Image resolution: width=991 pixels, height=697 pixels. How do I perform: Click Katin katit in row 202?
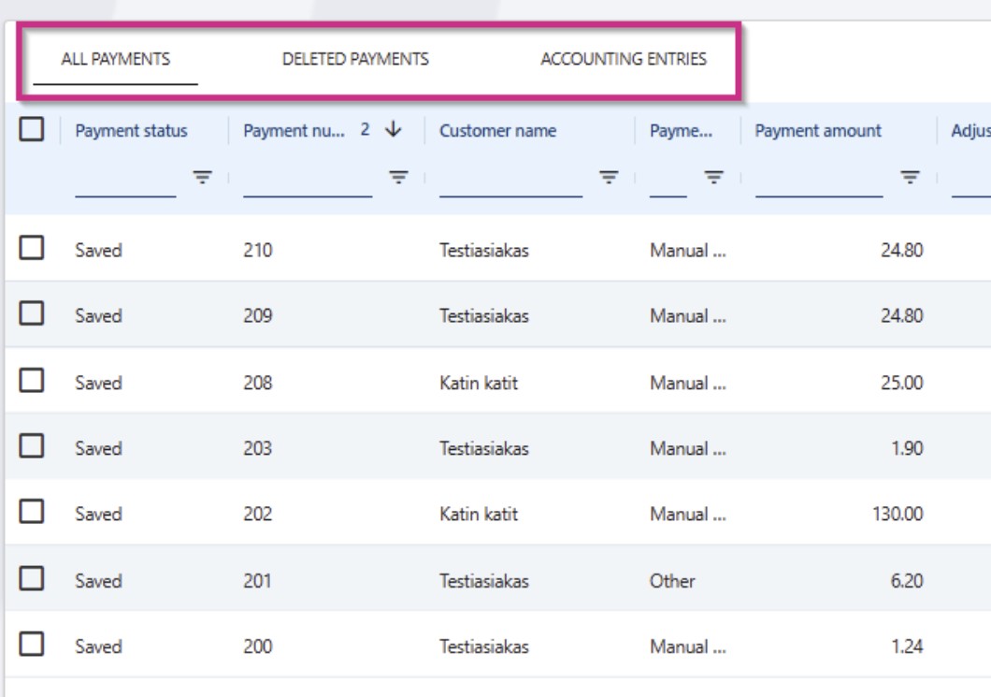pos(479,514)
